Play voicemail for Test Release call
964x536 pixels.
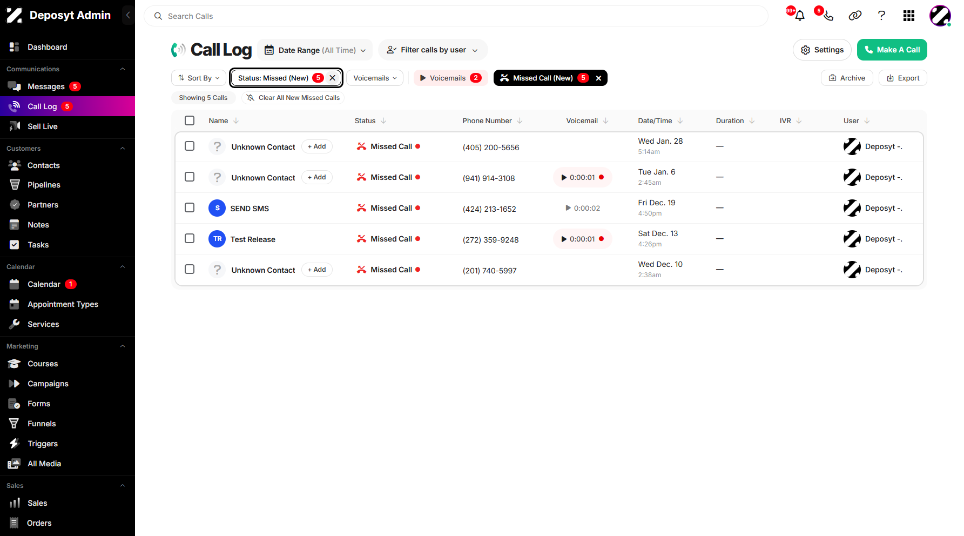click(582, 239)
